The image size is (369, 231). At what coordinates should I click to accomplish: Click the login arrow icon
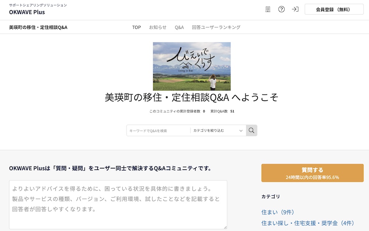click(x=295, y=9)
